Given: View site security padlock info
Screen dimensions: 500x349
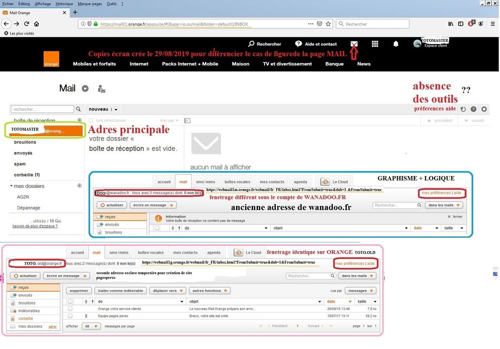Looking at the screenshot, I should [95, 24].
